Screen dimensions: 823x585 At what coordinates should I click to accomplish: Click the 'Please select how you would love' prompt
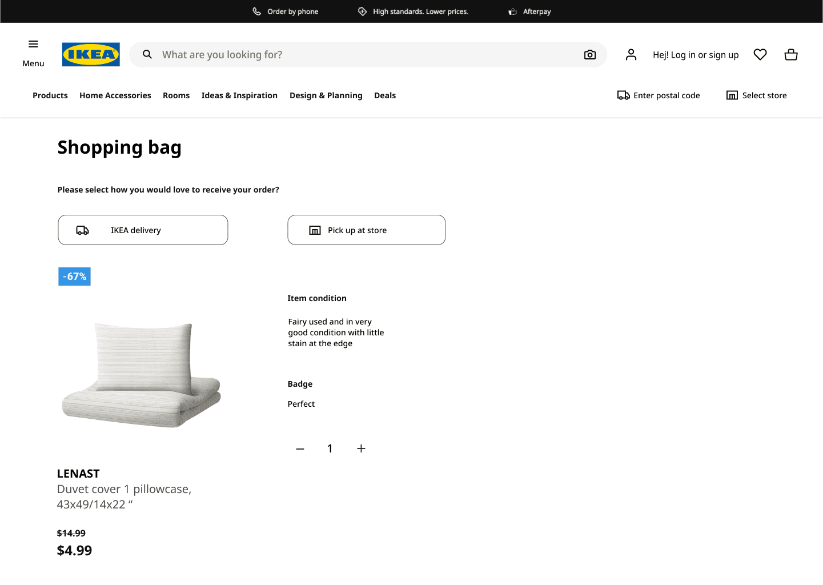point(168,190)
